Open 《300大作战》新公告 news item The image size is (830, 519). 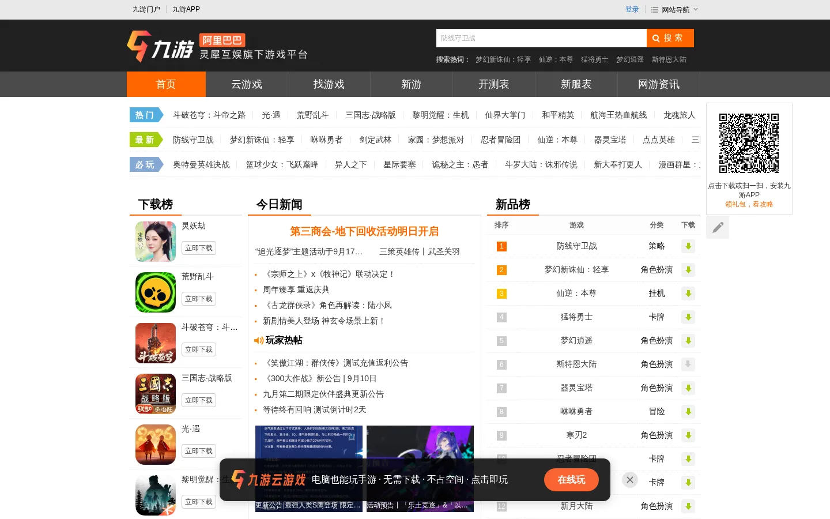320,378
